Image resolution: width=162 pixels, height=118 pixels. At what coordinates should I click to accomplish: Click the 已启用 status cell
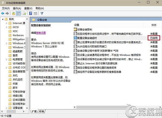[x=154, y=38]
